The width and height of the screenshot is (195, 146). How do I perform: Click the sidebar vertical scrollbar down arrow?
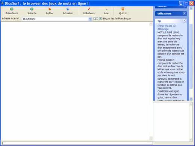pos(191,99)
